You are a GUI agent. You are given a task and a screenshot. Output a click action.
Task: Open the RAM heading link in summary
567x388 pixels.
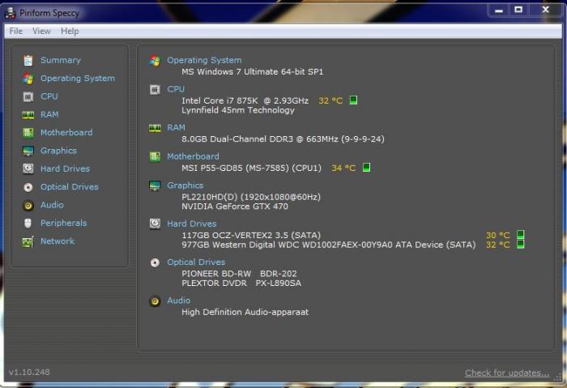(x=176, y=128)
